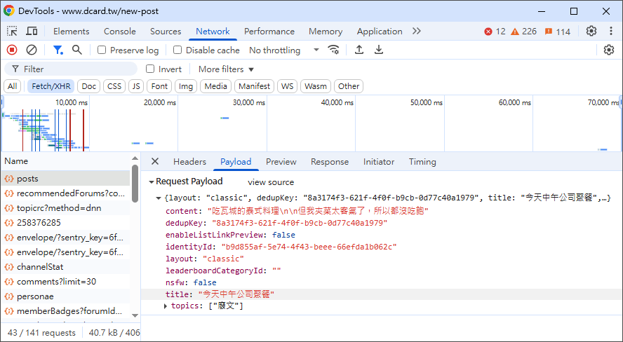
Task: Select the topicrc?method=dnn request
Action: click(x=65, y=208)
